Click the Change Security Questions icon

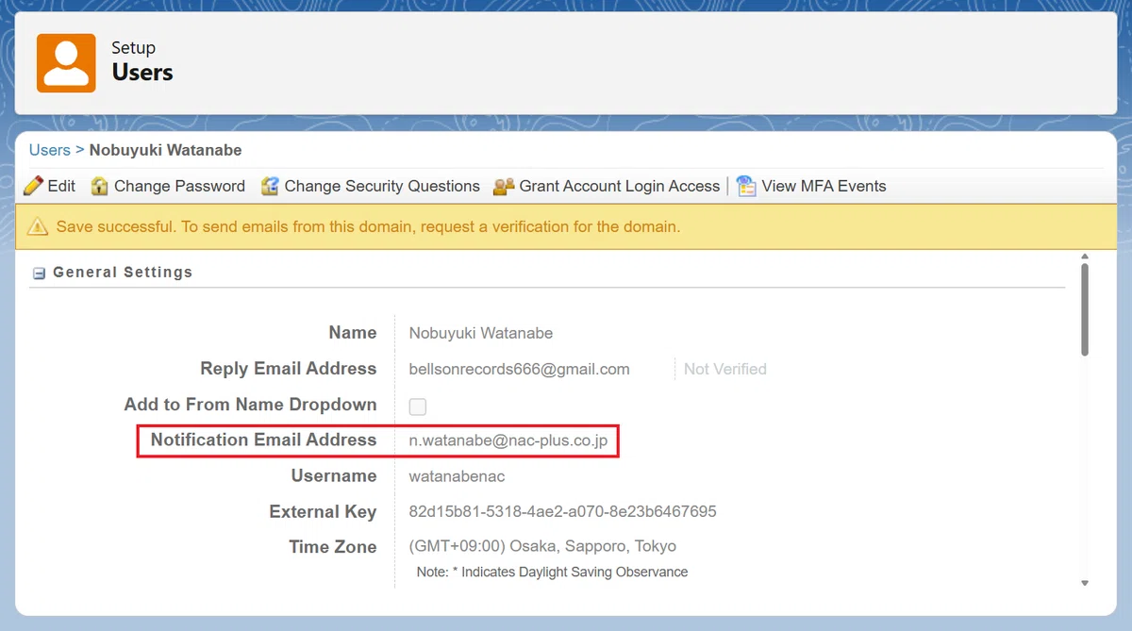coord(270,186)
